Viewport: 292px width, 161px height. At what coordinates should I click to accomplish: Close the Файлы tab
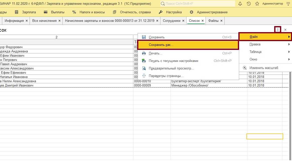point(221,21)
